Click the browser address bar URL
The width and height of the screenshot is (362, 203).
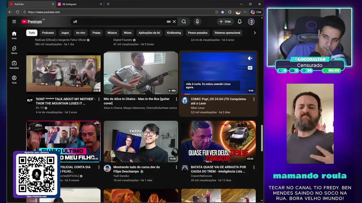coord(44,12)
